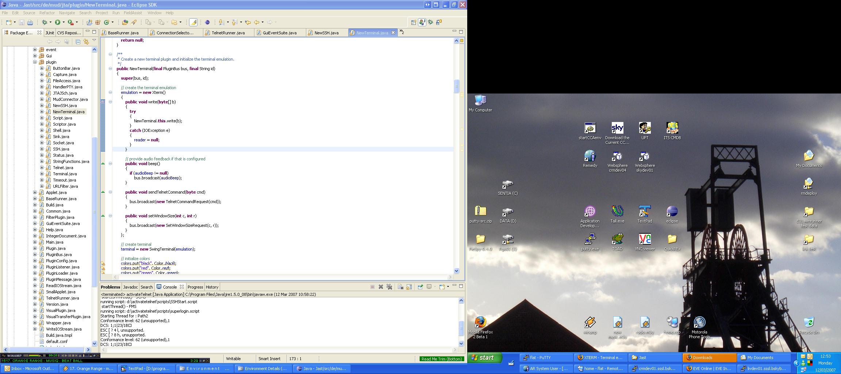The height and width of the screenshot is (374, 841).
Task: Click the Windows start button
Action: point(485,358)
